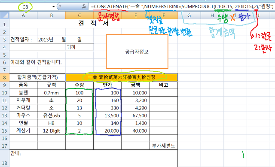The width and height of the screenshot is (275, 167).
Task: Click the 마우스 item cell
Action: pyautogui.click(x=23, y=115)
